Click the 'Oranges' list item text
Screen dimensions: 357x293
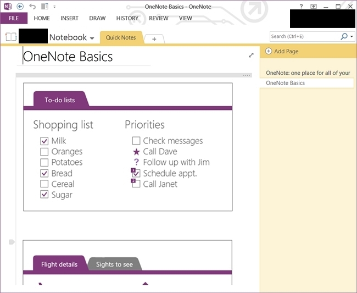tap(67, 152)
